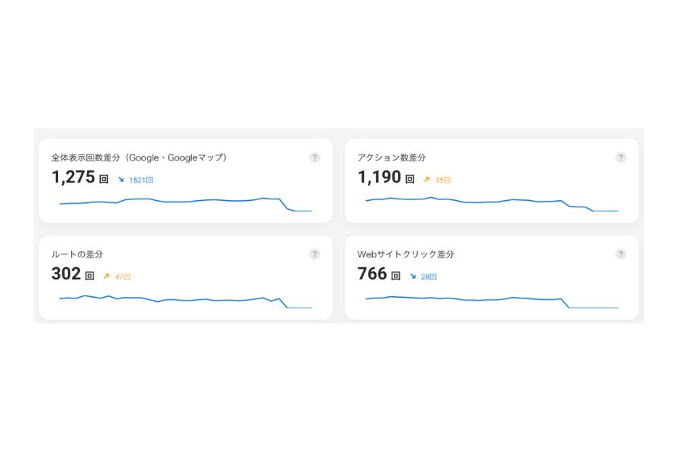Select the アクション数差分 card title

click(x=391, y=157)
